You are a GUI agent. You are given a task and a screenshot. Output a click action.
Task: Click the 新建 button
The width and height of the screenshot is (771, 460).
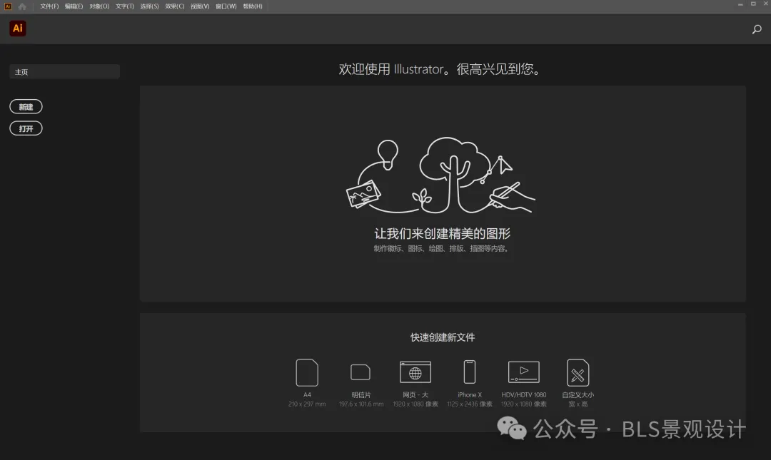tap(26, 107)
